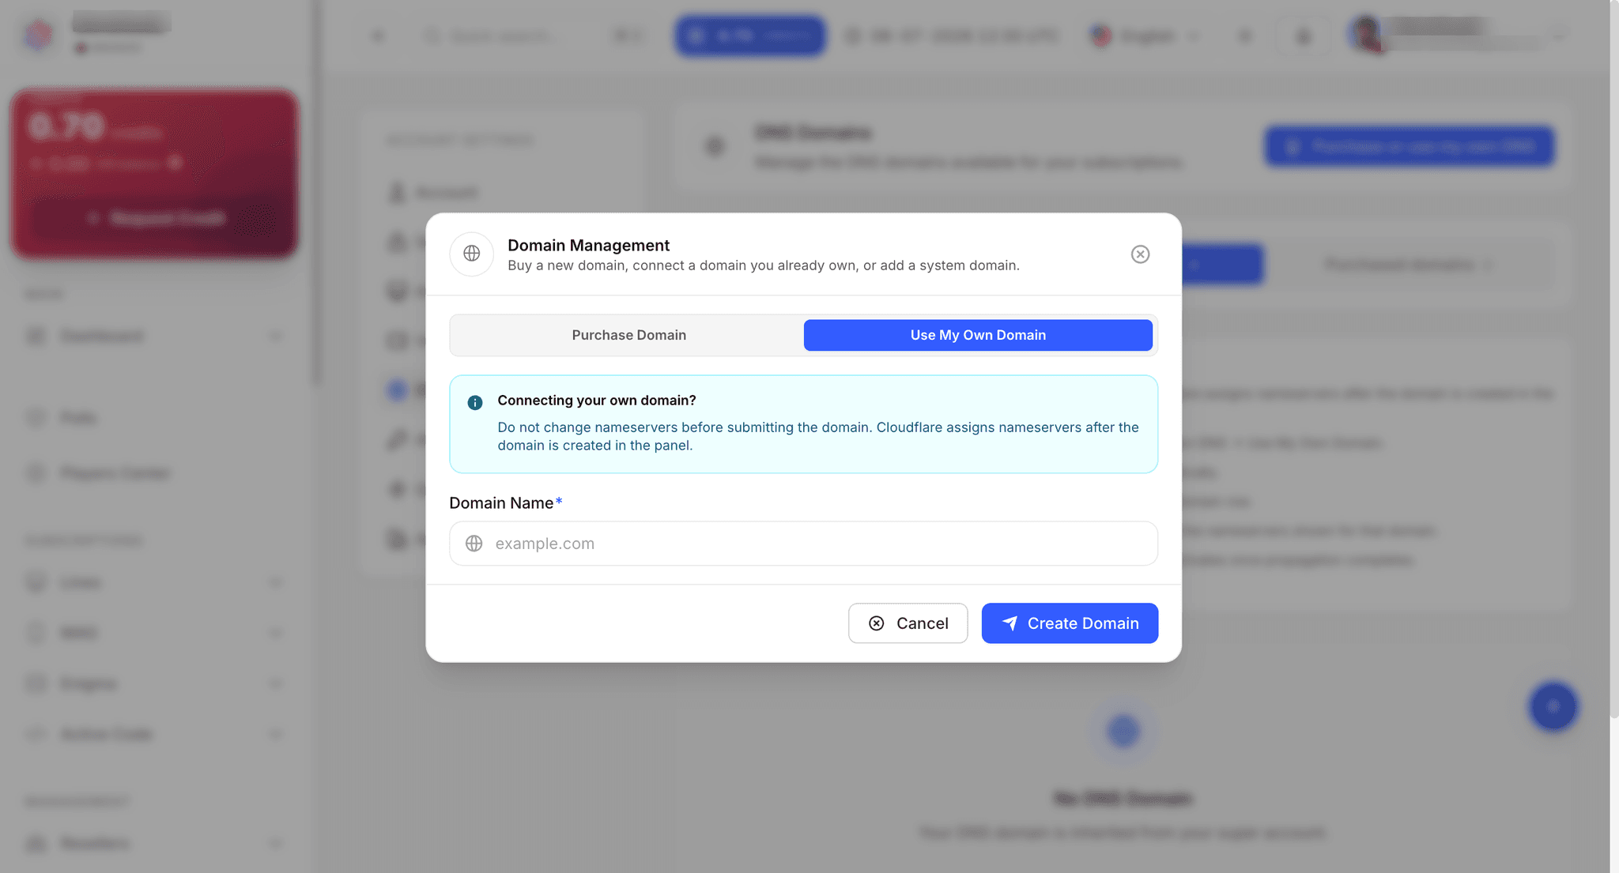The height and width of the screenshot is (873, 1619).
Task: Switch to Purchase Domain tab
Action: coord(628,335)
